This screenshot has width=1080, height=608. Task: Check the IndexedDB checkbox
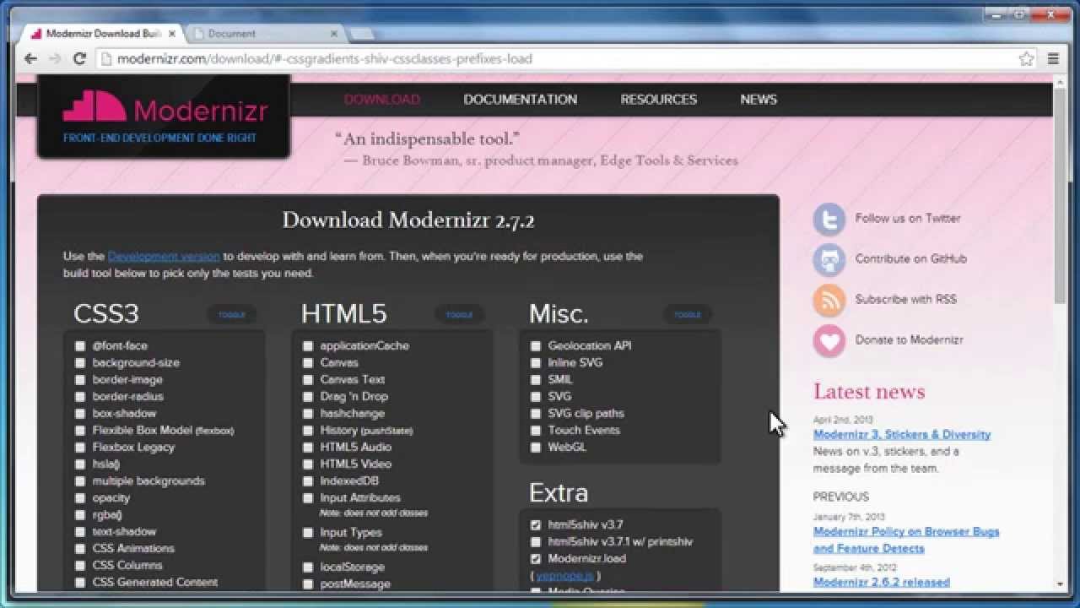pyautogui.click(x=308, y=481)
